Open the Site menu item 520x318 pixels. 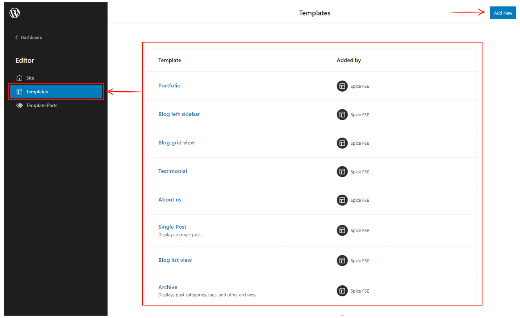tap(30, 78)
